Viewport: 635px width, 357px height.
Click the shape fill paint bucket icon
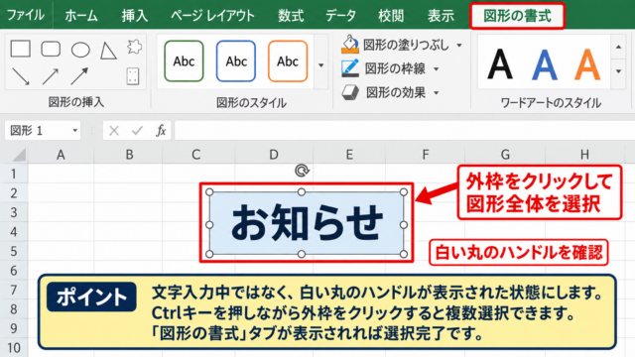point(350,44)
